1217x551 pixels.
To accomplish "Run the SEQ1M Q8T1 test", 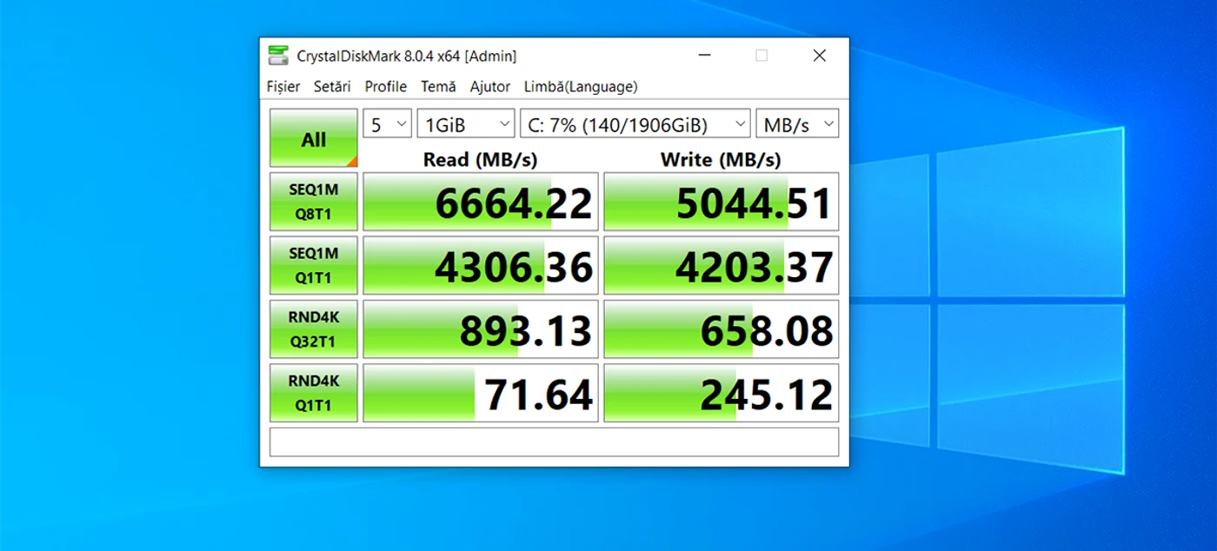I will (314, 202).
